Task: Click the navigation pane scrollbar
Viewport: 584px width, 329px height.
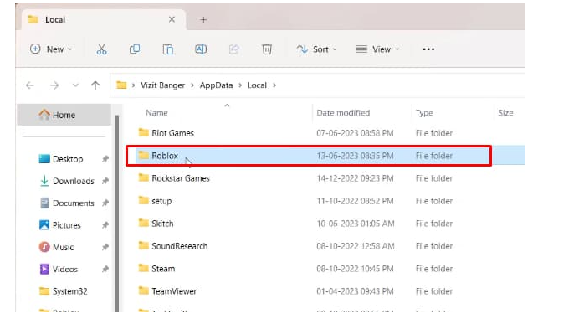Action: pos(117,213)
